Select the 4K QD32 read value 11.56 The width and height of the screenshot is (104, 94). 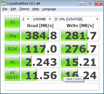[x=40, y=75]
